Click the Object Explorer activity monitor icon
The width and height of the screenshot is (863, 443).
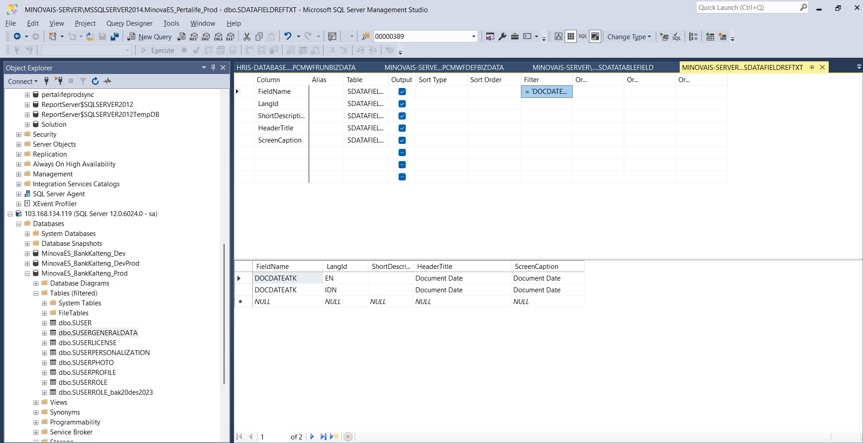[x=107, y=81]
